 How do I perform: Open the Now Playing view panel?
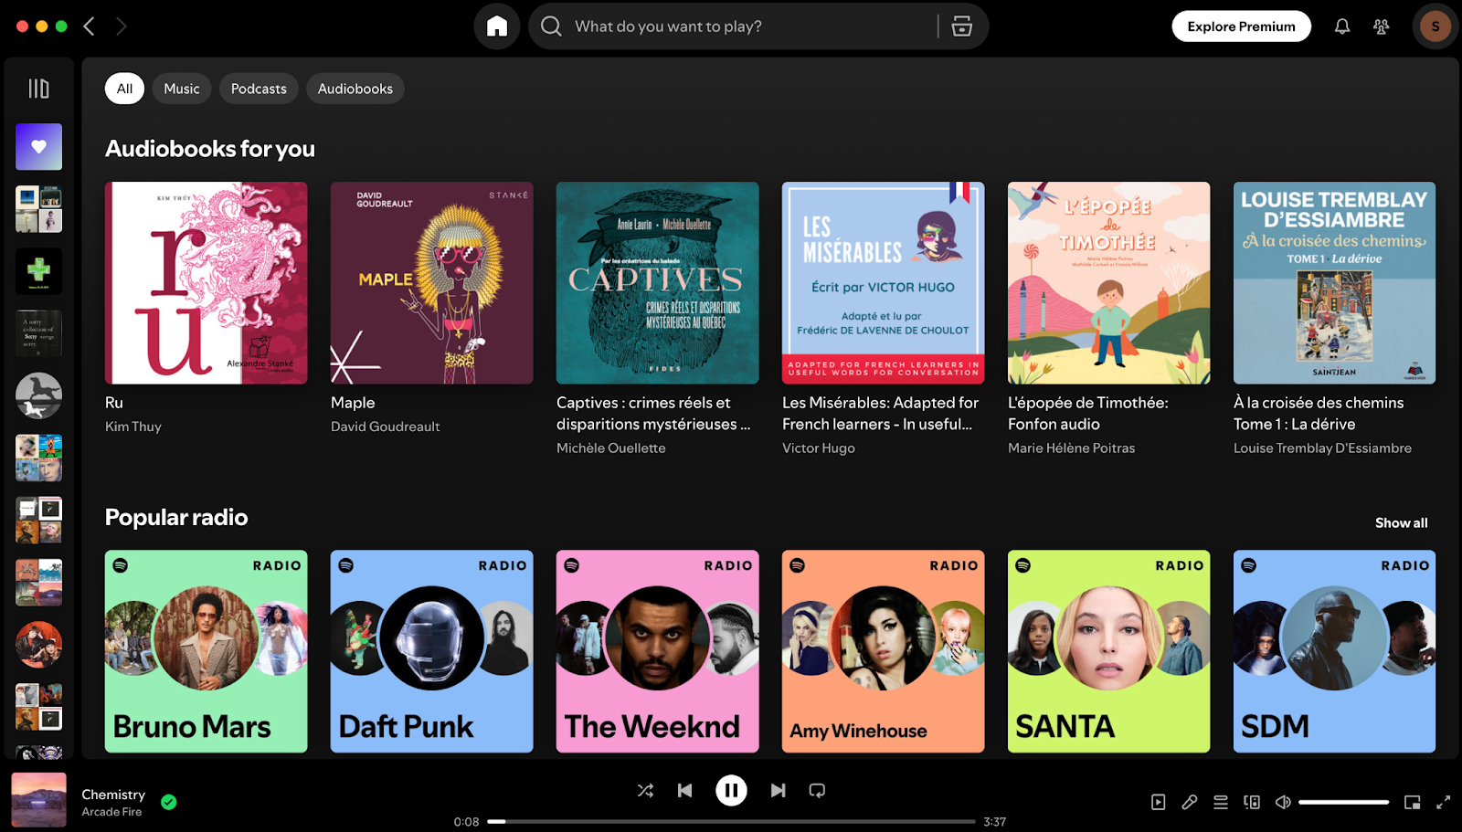tap(1159, 801)
